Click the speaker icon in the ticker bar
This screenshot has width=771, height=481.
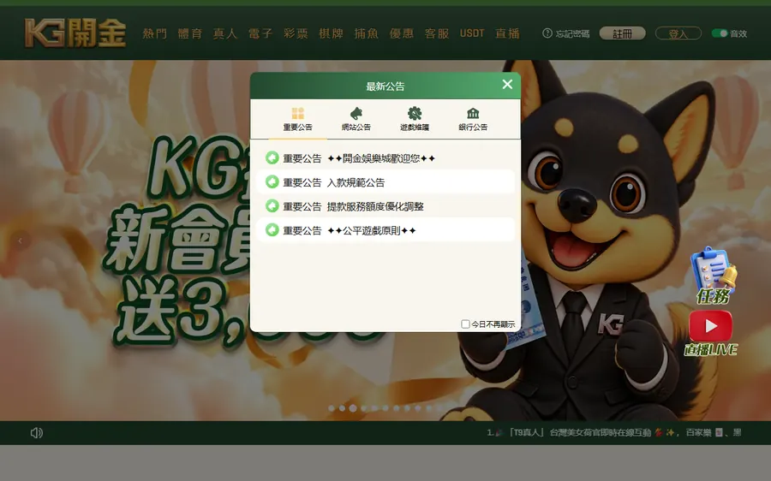point(36,433)
